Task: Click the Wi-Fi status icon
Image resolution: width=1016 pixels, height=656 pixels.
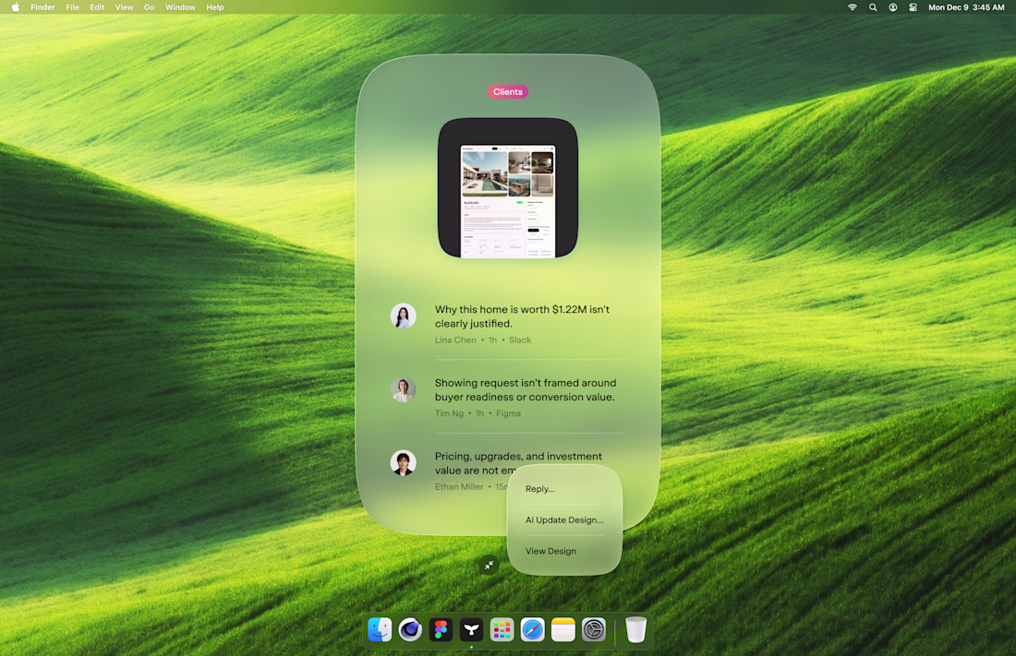Action: 853,7
